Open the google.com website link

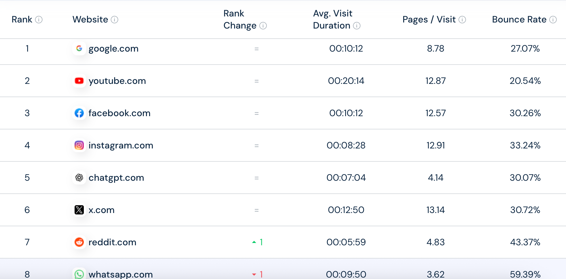pos(113,48)
